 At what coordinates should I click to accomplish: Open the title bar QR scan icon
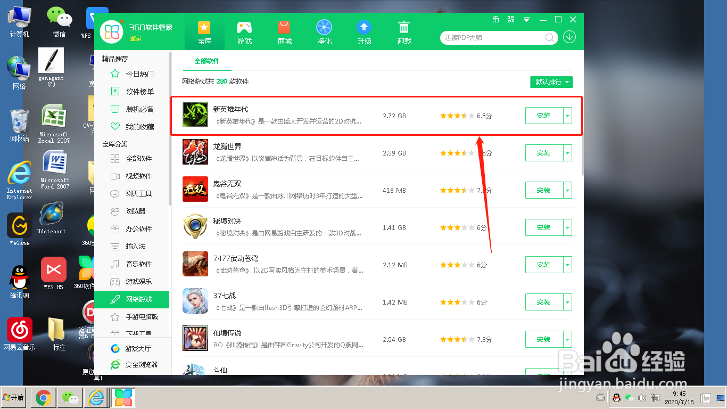[x=511, y=19]
